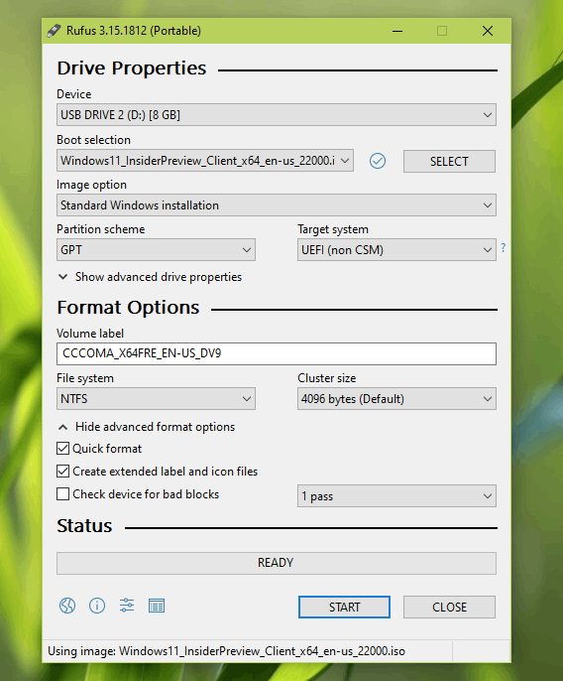Click the Rufus 3.15.1812 (Portable) title text
The image size is (563, 681).
click(x=133, y=31)
